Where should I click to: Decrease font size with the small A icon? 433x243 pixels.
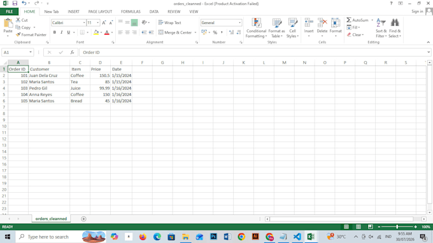(111, 23)
